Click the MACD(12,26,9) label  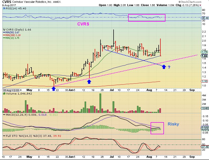(17, 115)
